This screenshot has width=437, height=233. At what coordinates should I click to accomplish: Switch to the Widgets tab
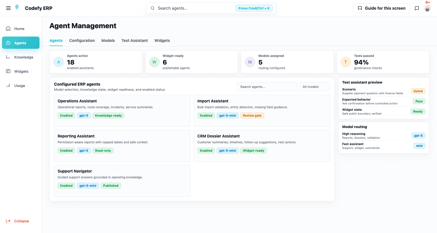pyautogui.click(x=162, y=41)
